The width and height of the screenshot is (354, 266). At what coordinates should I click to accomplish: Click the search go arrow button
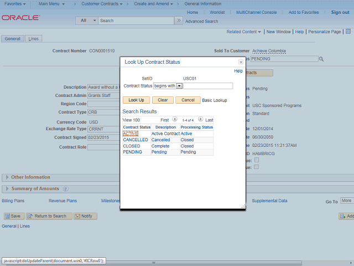click(x=179, y=21)
